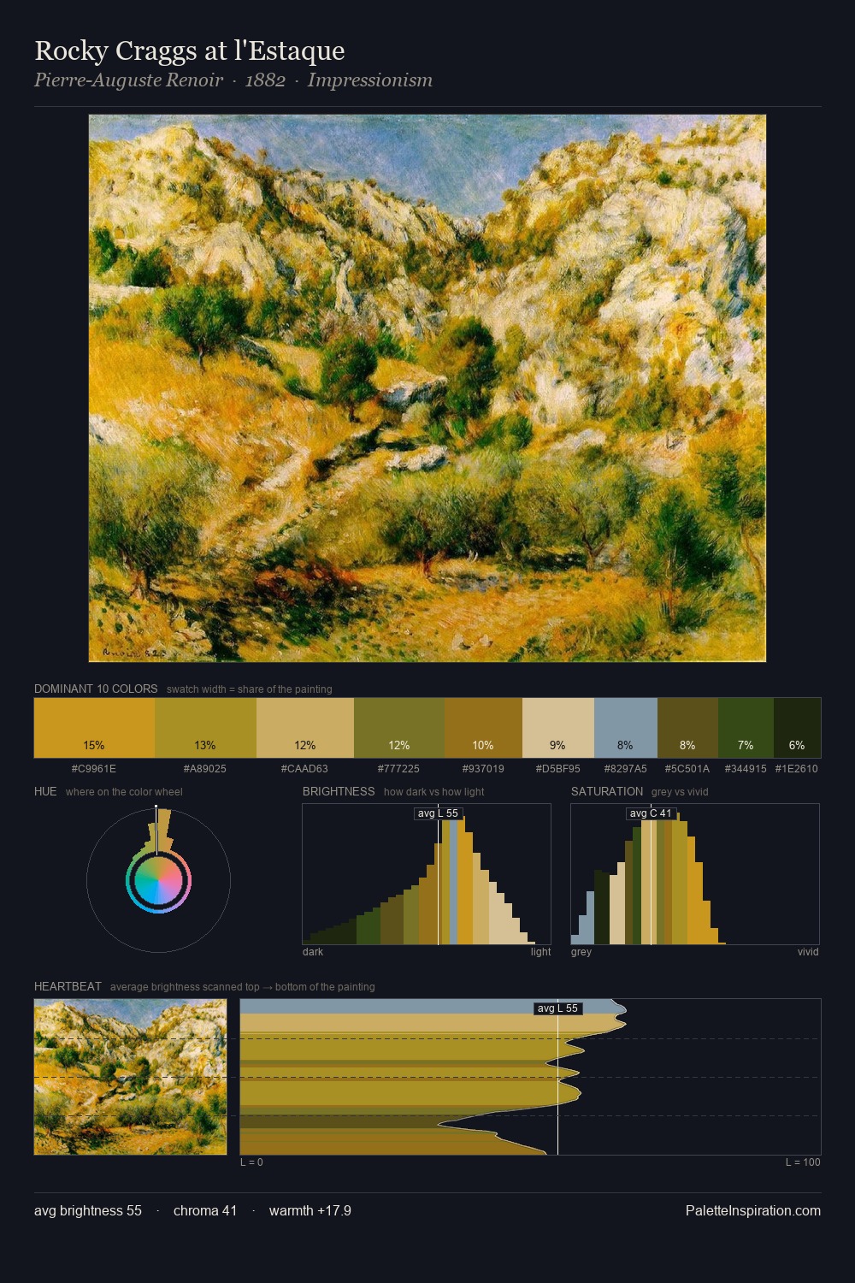This screenshot has width=855, height=1283.
Task: Click 'where on the color wheel' caption
Action: pos(124,792)
